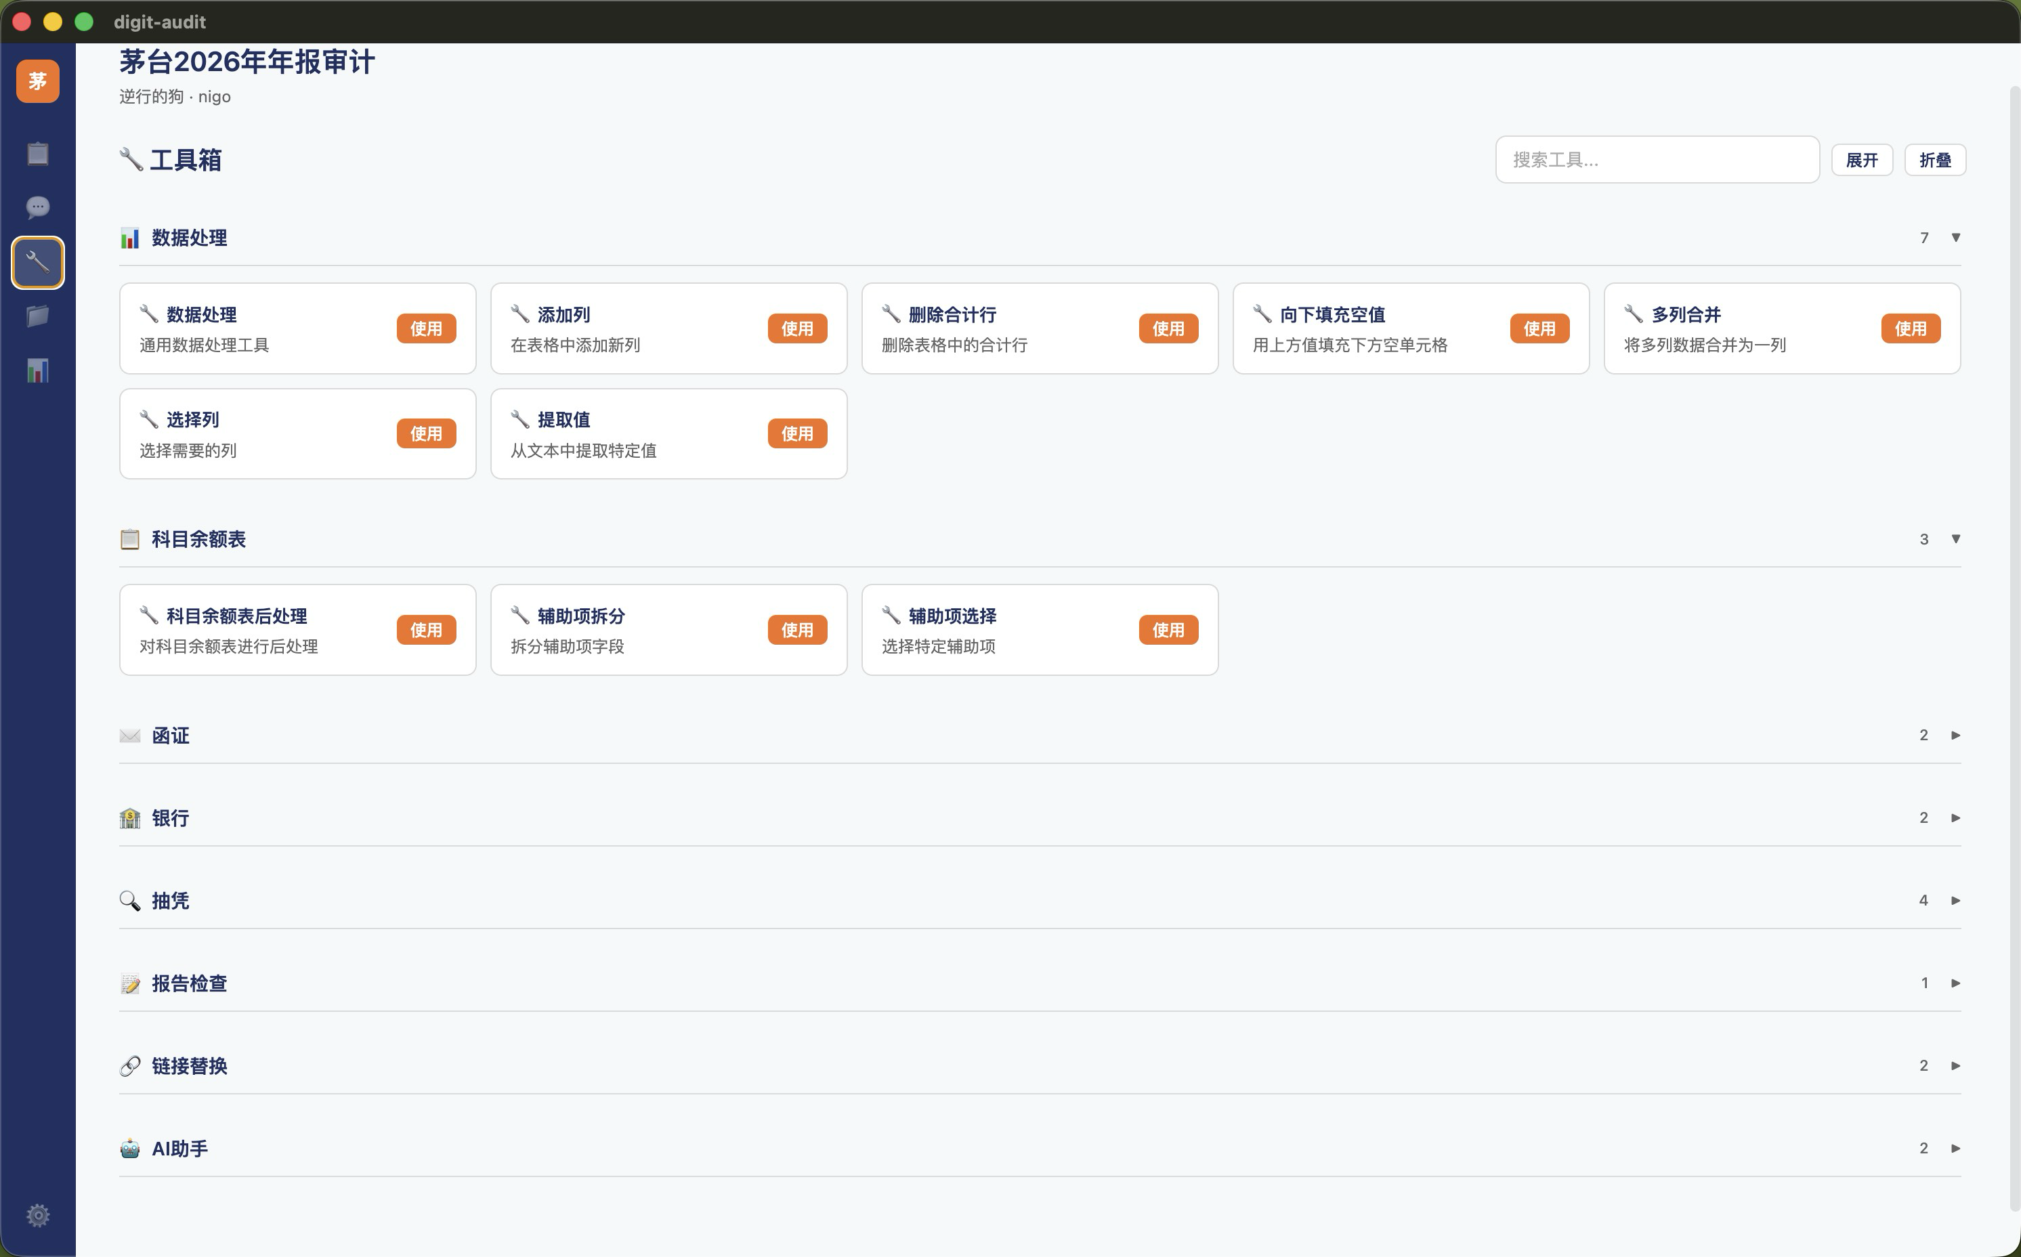2021x1257 pixels.
Task: Click 使用 on the 辅助项拆分 card
Action: pos(797,629)
